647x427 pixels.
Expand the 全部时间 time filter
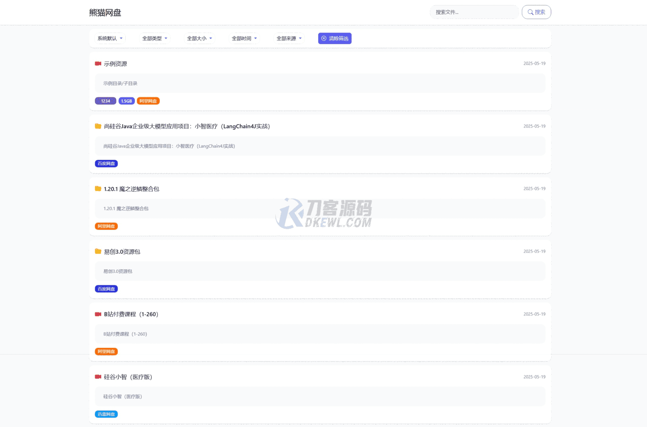click(244, 38)
